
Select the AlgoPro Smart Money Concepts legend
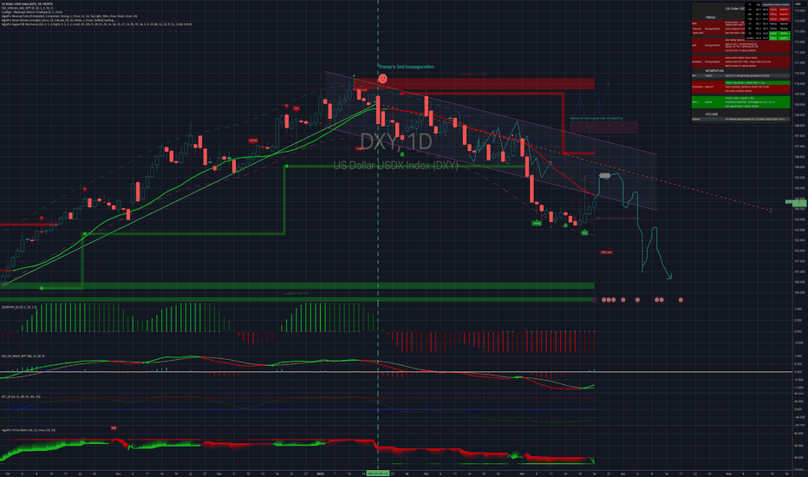click(58, 20)
